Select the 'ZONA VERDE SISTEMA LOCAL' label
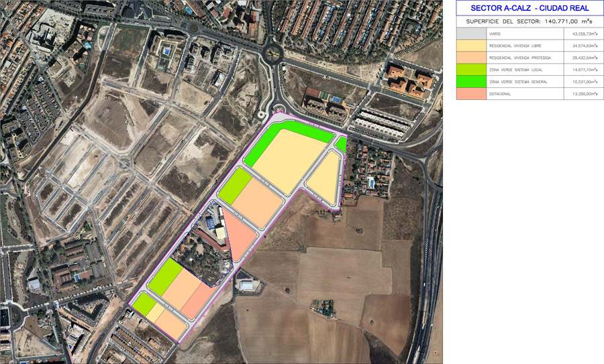Image resolution: width=604 pixels, height=364 pixels. [x=516, y=70]
